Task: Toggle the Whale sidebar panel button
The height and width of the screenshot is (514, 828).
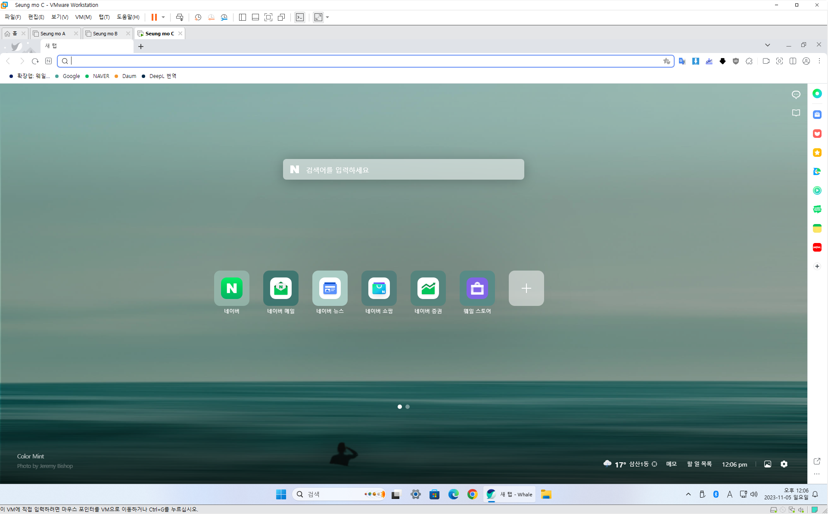Action: coord(793,61)
